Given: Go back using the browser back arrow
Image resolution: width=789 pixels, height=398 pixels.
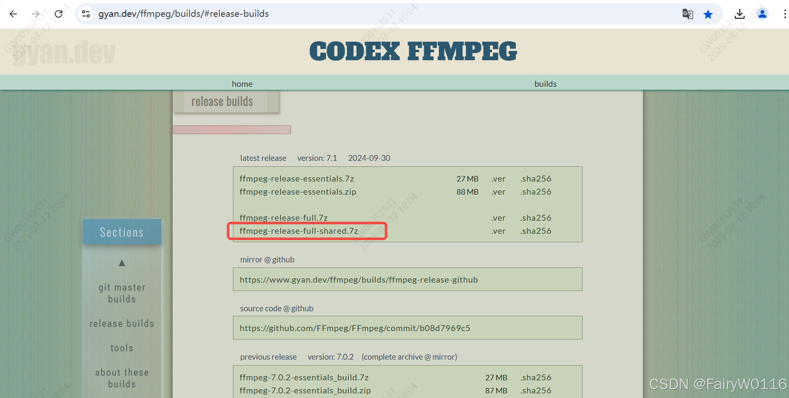Looking at the screenshot, I should (x=13, y=14).
